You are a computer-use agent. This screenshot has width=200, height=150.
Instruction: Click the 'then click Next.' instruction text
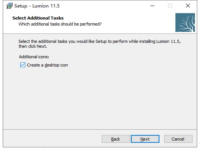click(x=33, y=46)
